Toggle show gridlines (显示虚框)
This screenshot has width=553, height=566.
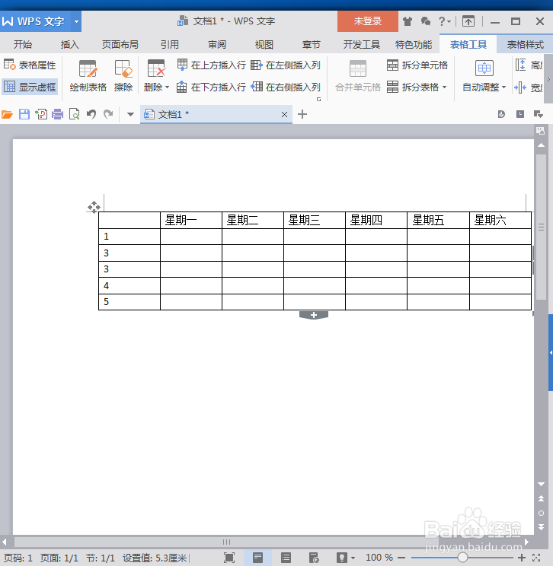[30, 87]
